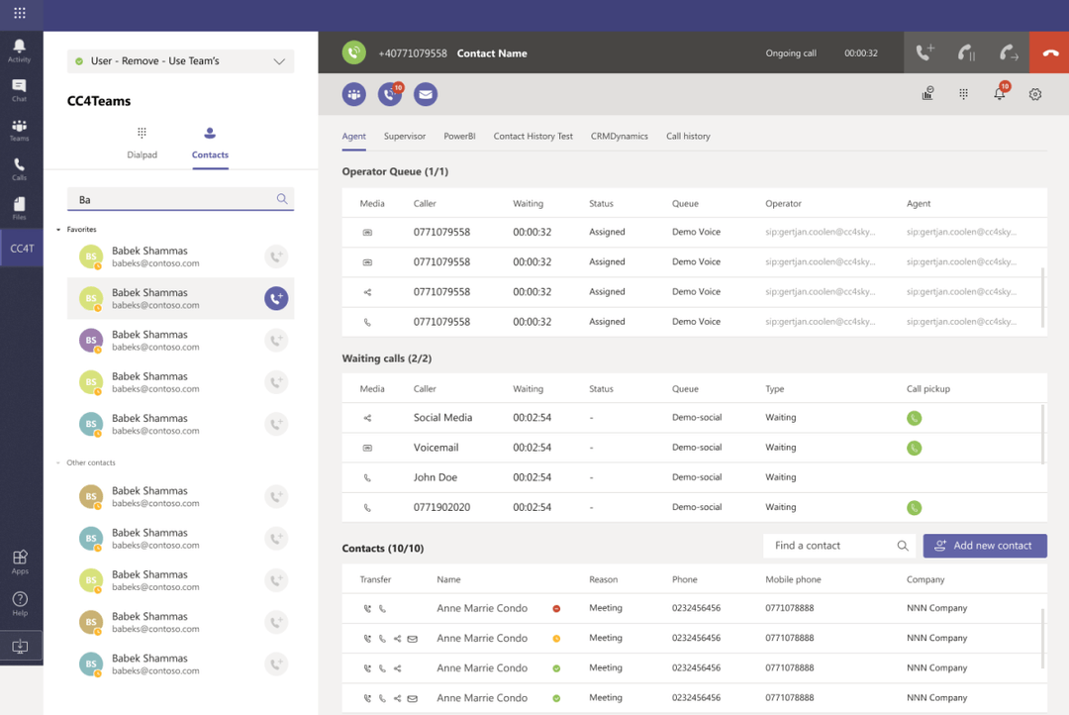This screenshot has width=1069, height=715.
Task: Pick up John Doe's waiting call
Action: [x=914, y=477]
